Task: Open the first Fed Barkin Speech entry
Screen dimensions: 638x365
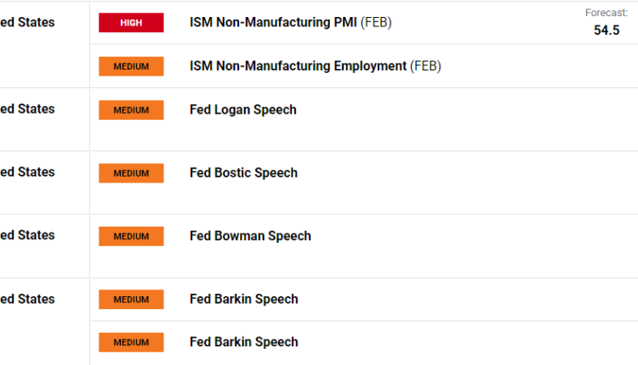Action: tap(243, 299)
